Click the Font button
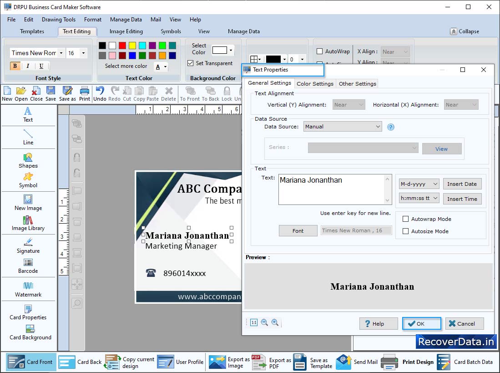Image resolution: width=500 pixels, height=373 pixels. pos(298,231)
